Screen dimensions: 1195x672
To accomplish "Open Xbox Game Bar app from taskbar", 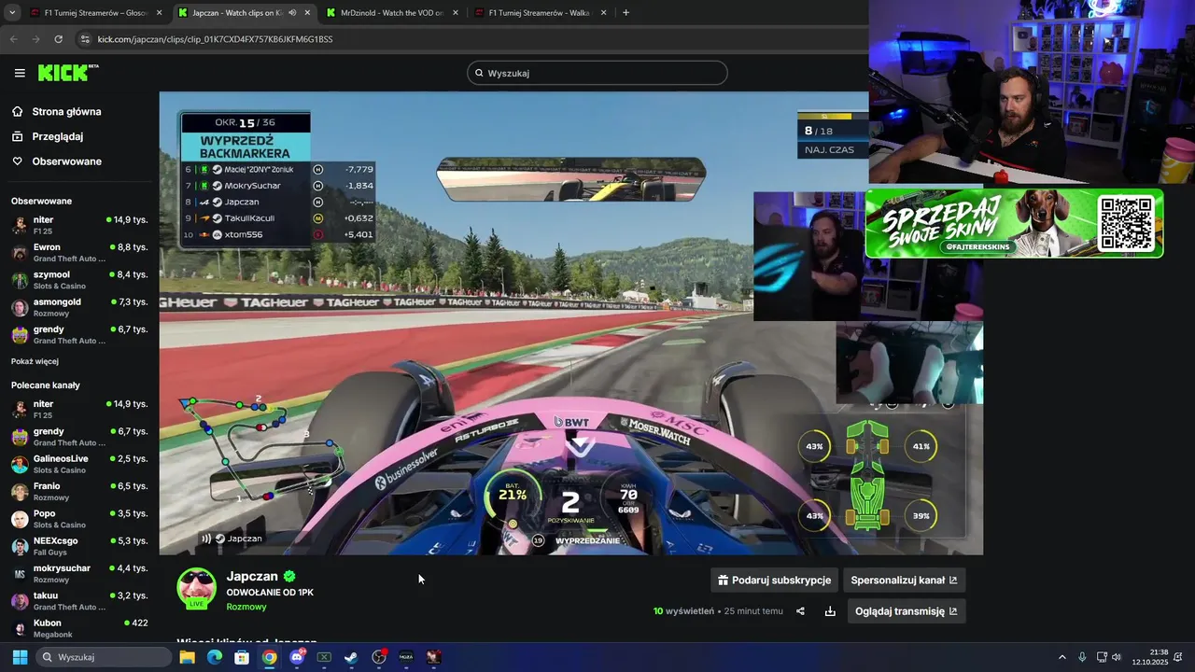I will tap(324, 657).
